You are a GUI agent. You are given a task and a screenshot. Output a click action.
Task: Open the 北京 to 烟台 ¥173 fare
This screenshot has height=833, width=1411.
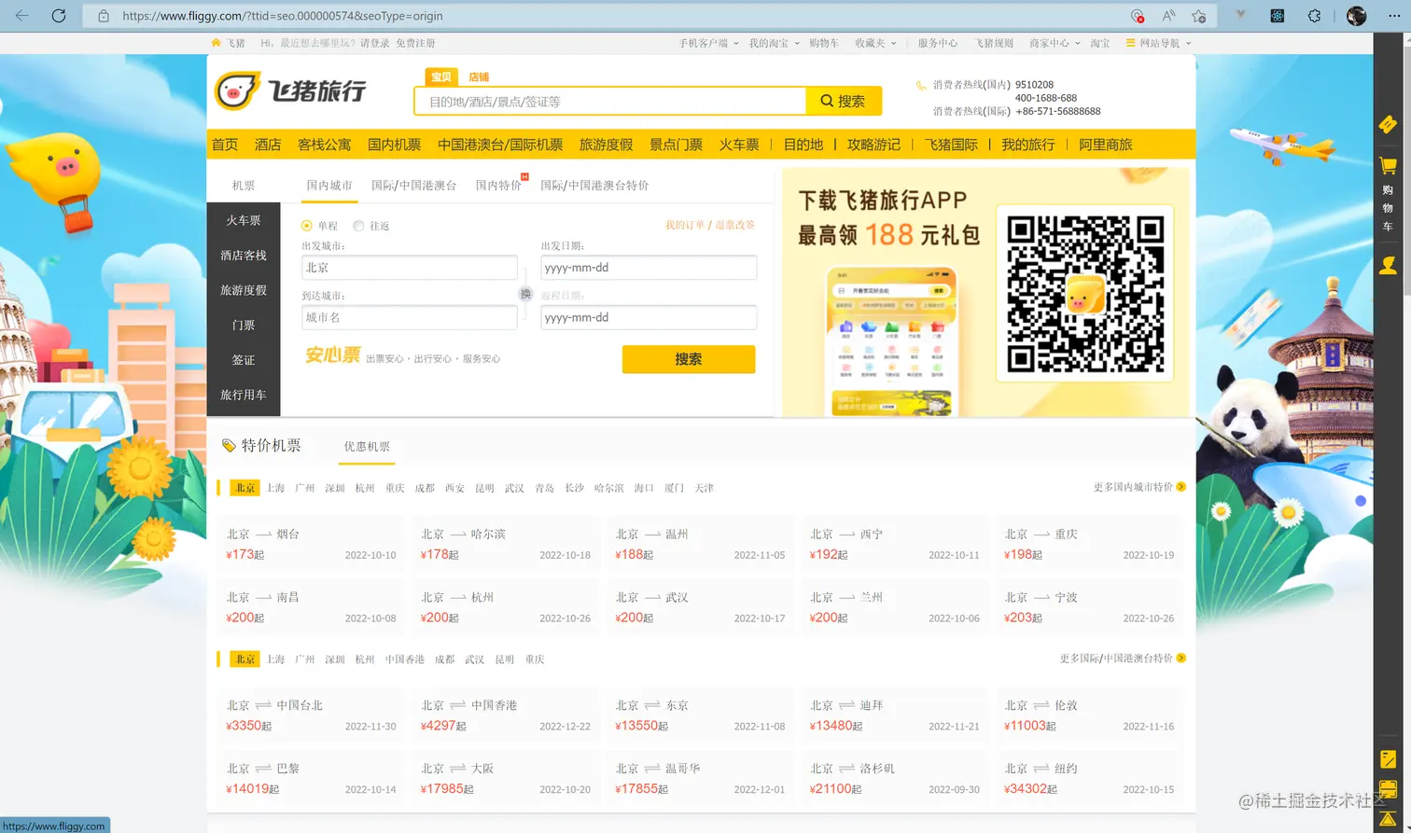click(x=311, y=544)
